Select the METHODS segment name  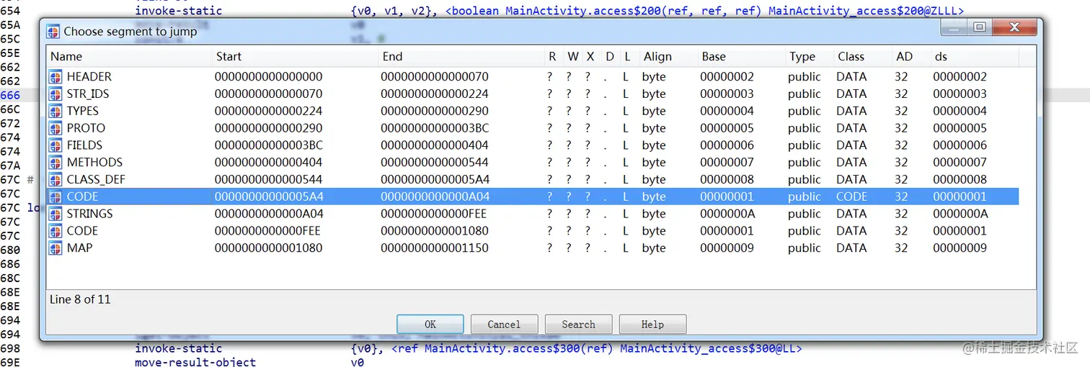click(94, 163)
